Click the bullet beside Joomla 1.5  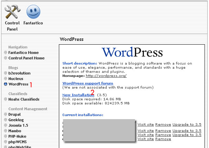[6, 125]
